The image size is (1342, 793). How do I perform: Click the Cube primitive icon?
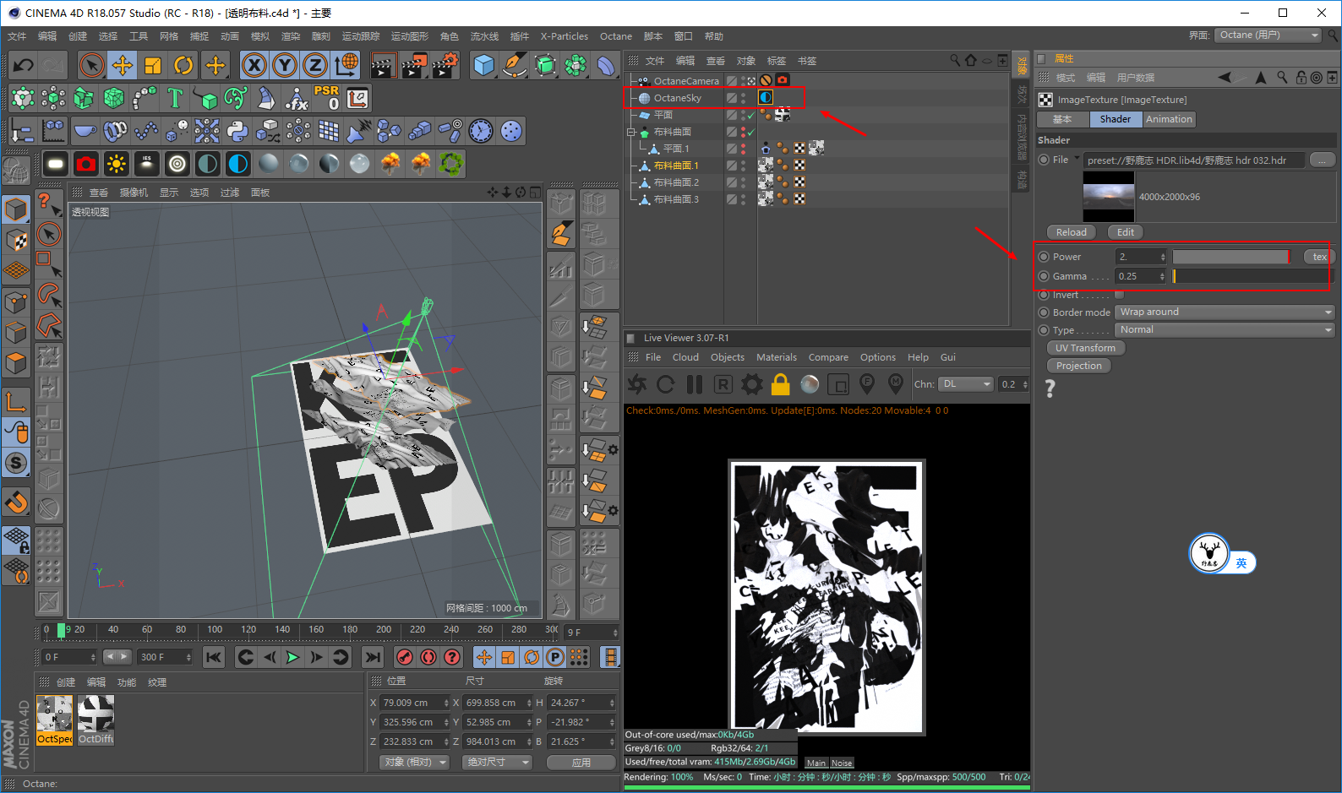pyautogui.click(x=483, y=65)
